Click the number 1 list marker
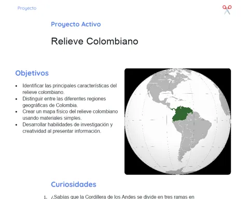 tap(45, 197)
